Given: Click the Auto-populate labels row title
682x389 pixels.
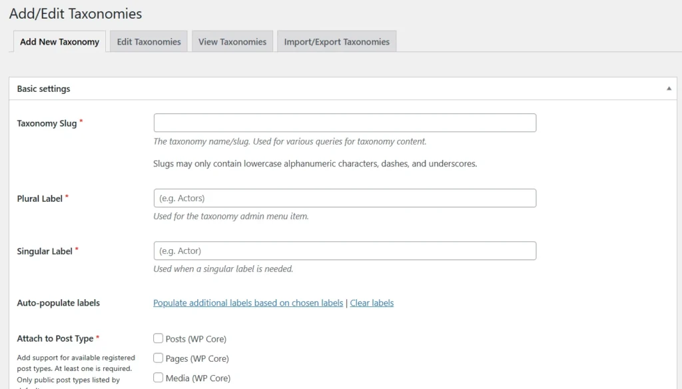Looking at the screenshot, I should pyautogui.click(x=58, y=303).
